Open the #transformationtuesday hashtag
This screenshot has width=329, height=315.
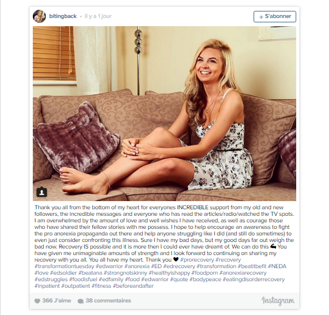(64, 266)
